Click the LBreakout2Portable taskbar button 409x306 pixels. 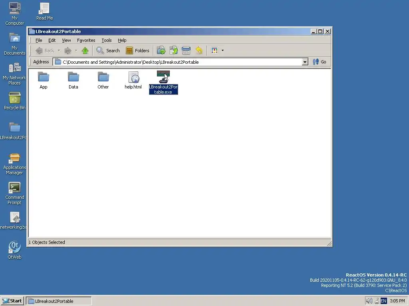tap(59, 301)
